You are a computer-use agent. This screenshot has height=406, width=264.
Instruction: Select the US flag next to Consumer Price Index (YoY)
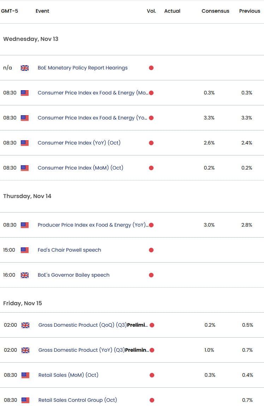pyautogui.click(x=25, y=143)
